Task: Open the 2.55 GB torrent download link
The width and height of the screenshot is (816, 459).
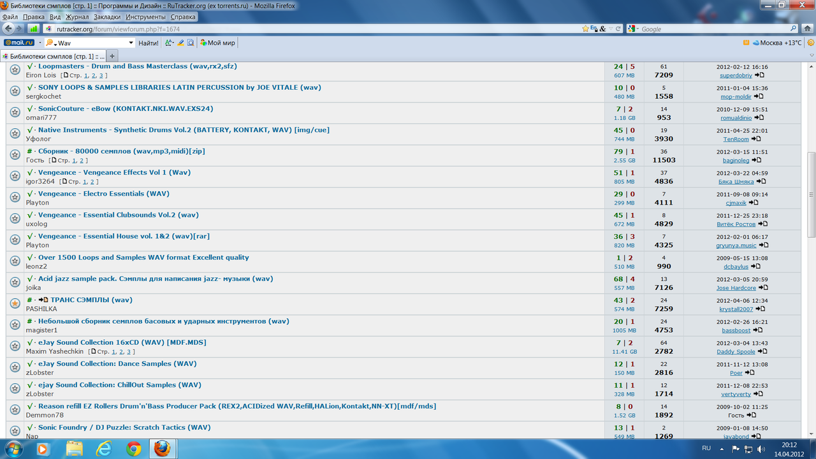Action: tap(623, 161)
